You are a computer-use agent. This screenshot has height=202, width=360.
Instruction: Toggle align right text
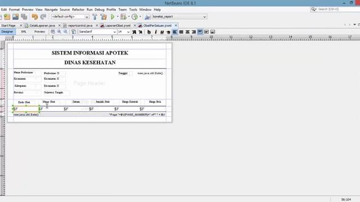193,32
